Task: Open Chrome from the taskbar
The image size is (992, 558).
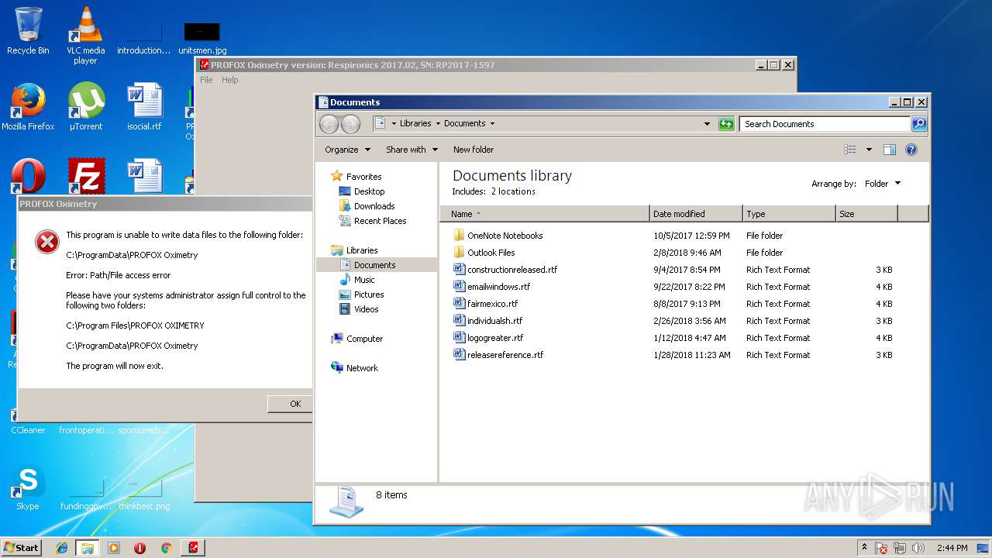Action: (166, 548)
